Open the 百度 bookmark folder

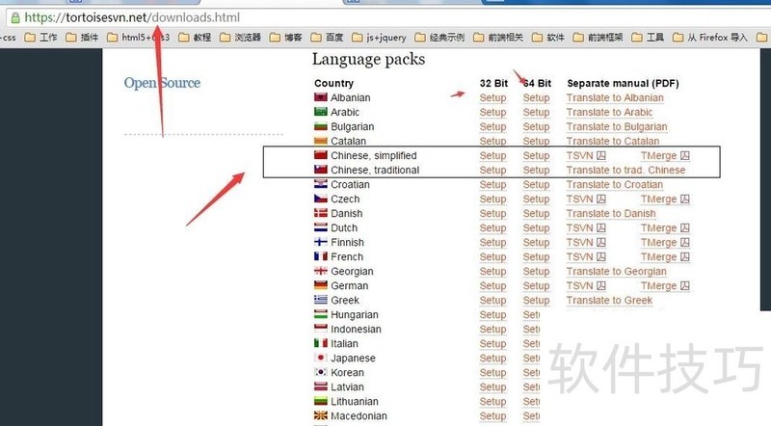coord(327,38)
